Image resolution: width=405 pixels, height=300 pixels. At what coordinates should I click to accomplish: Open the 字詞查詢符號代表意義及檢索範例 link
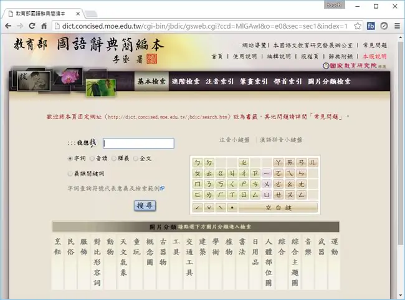click(116, 188)
